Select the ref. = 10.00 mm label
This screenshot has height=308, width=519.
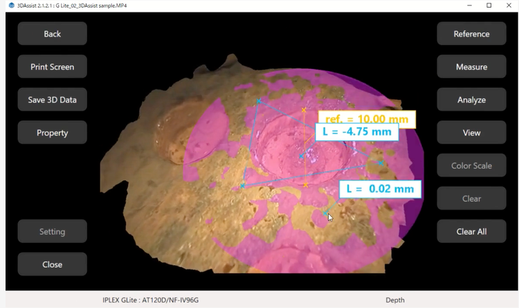coord(367,118)
